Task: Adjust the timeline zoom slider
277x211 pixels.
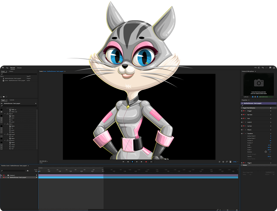Action: [227, 210]
